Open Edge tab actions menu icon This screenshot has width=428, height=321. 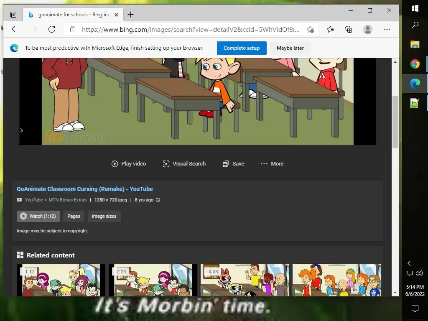[13, 15]
